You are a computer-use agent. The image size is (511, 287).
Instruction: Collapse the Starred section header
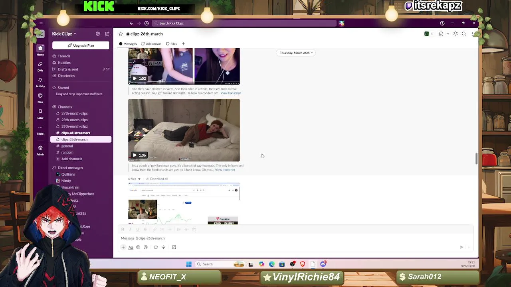coord(63,88)
